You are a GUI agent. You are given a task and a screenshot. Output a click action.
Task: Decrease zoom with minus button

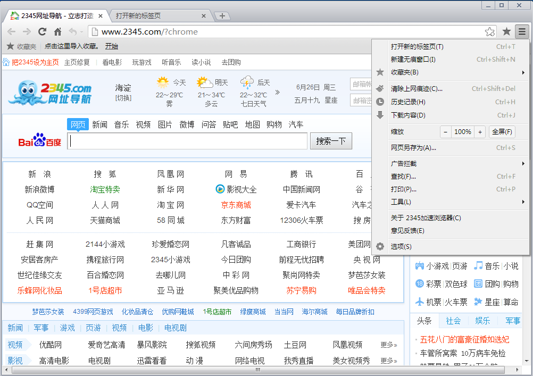(x=445, y=132)
